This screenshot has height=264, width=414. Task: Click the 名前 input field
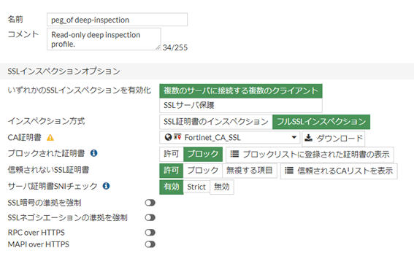118,20
